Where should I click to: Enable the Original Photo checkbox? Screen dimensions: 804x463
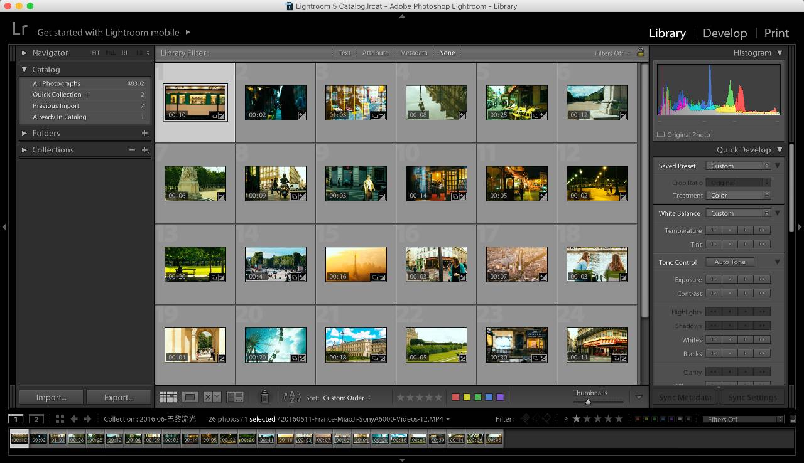pyautogui.click(x=660, y=135)
